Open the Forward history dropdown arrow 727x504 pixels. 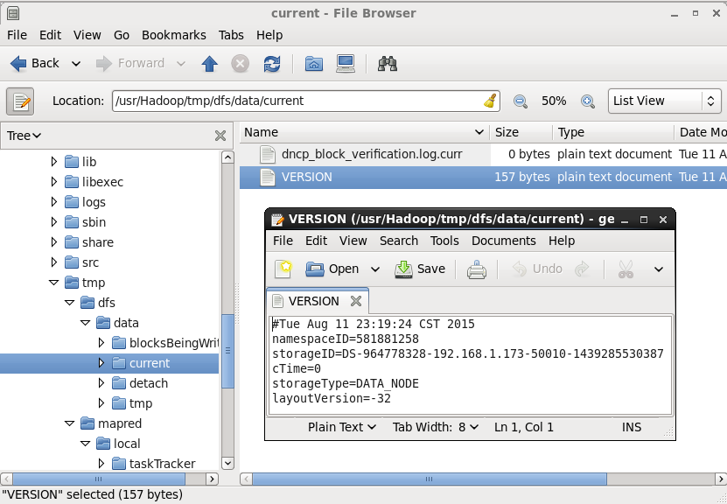[x=181, y=64]
